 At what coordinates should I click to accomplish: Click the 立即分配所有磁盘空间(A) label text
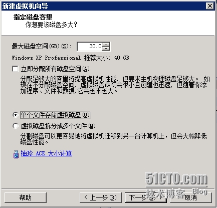pyautogui.click(x=55, y=69)
